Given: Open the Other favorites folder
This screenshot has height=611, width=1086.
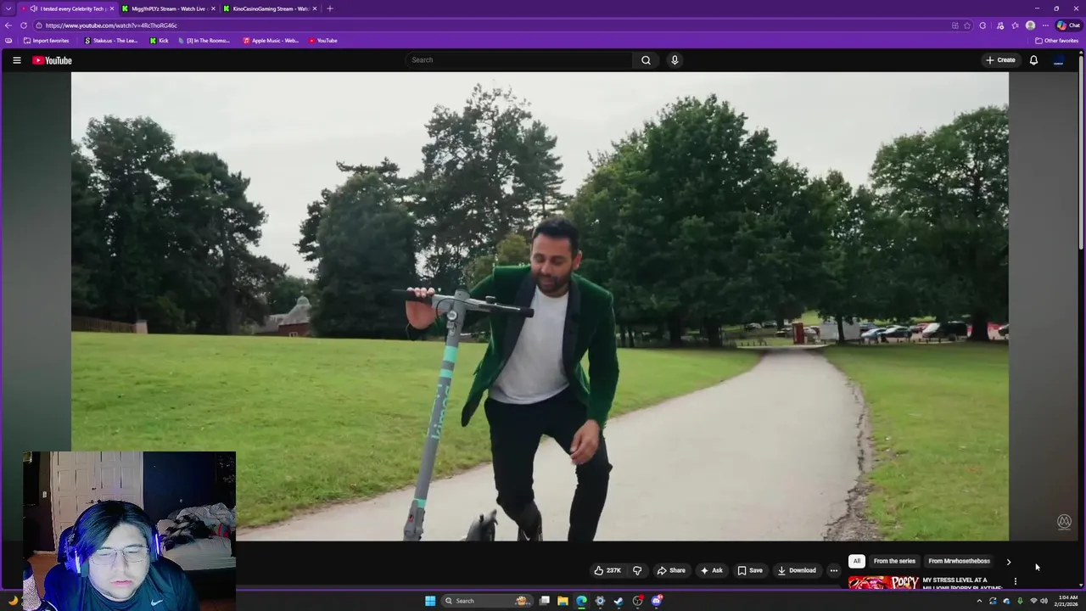Looking at the screenshot, I should click(1056, 41).
